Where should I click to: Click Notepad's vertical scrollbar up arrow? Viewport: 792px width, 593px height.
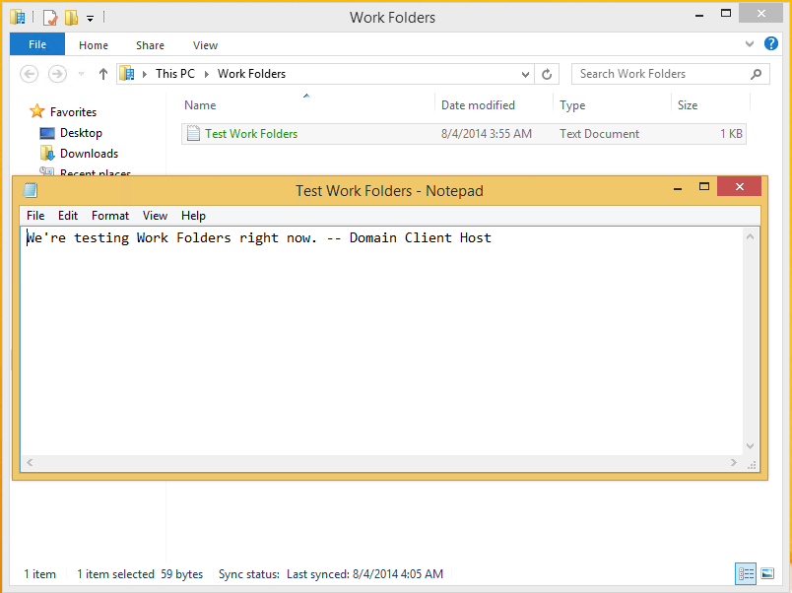[750, 236]
